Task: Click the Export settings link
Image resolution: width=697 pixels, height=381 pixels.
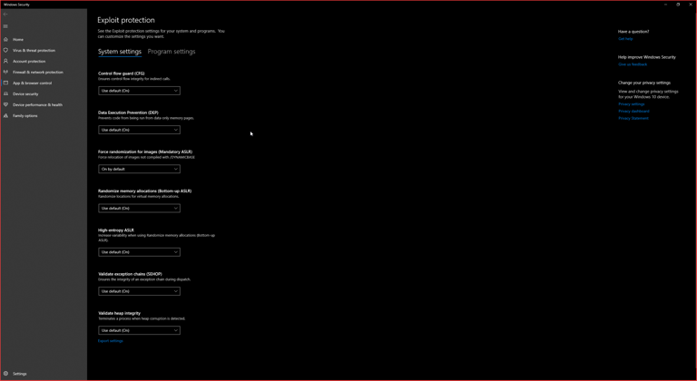Action: [111, 341]
